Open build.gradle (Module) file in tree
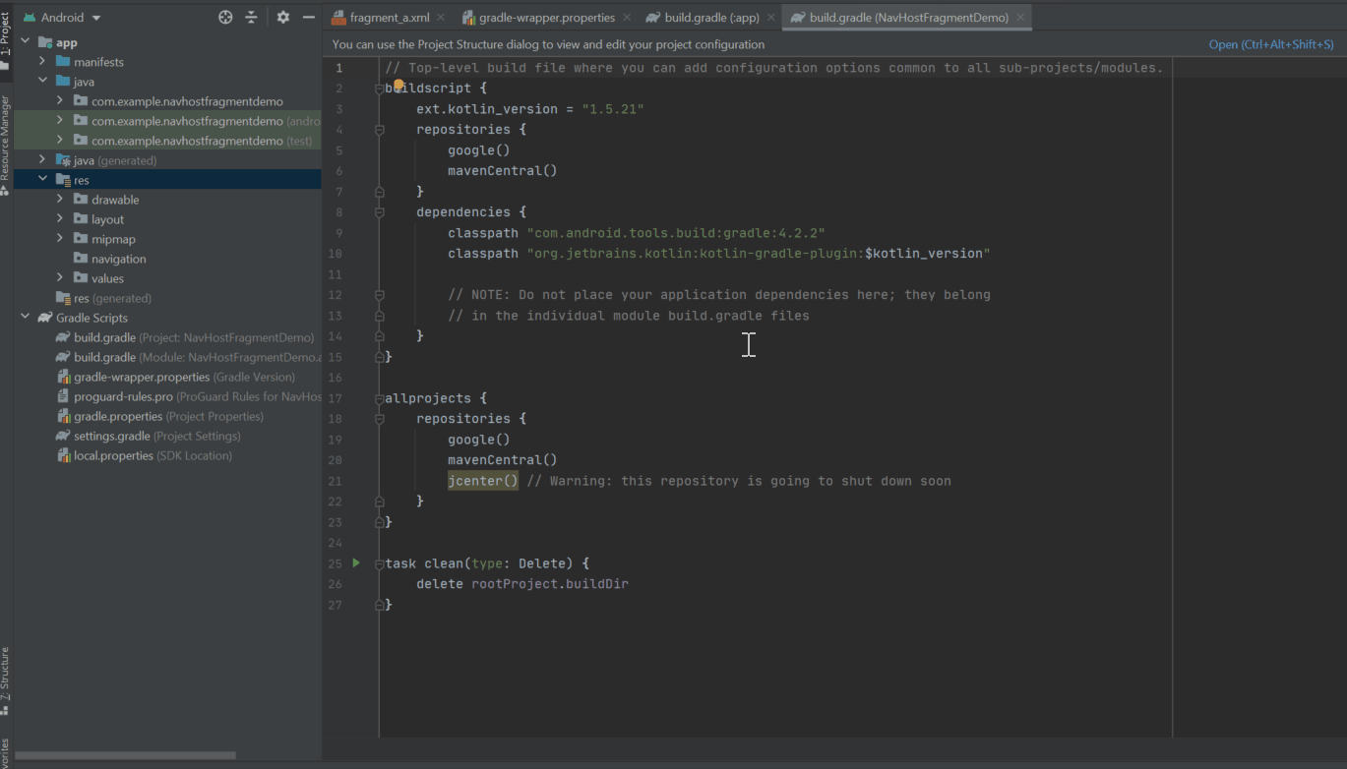Image resolution: width=1347 pixels, height=769 pixels. pos(188,357)
